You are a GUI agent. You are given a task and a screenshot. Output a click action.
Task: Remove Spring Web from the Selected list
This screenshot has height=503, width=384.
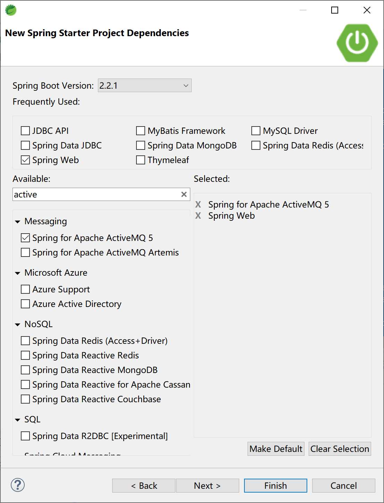tap(198, 216)
